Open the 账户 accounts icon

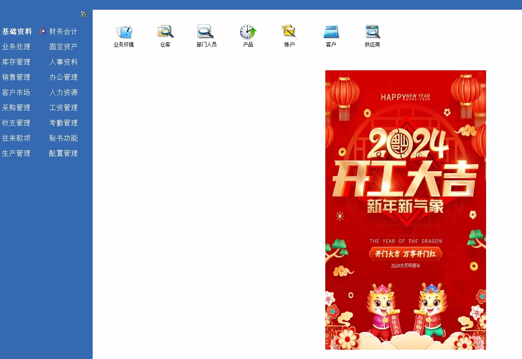click(x=289, y=33)
